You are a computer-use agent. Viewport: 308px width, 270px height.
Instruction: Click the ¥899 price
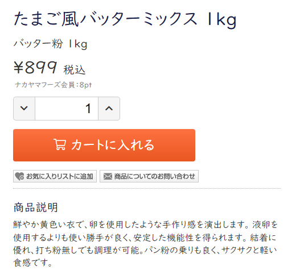[x=35, y=67]
